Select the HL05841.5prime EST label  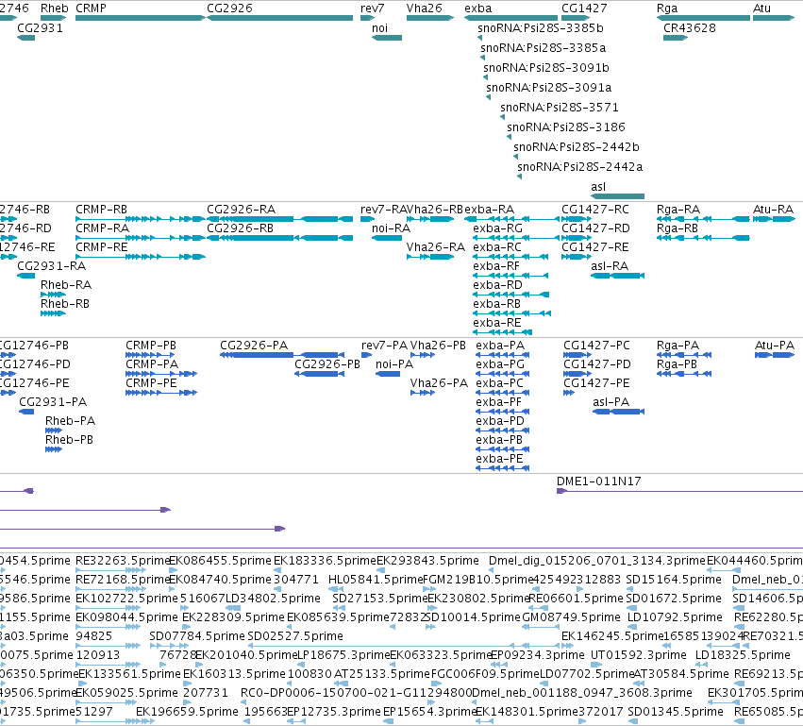tap(376, 580)
